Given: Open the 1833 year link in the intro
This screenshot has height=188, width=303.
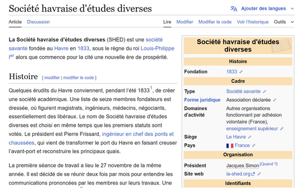Looking at the screenshot, I should (x=83, y=48).
